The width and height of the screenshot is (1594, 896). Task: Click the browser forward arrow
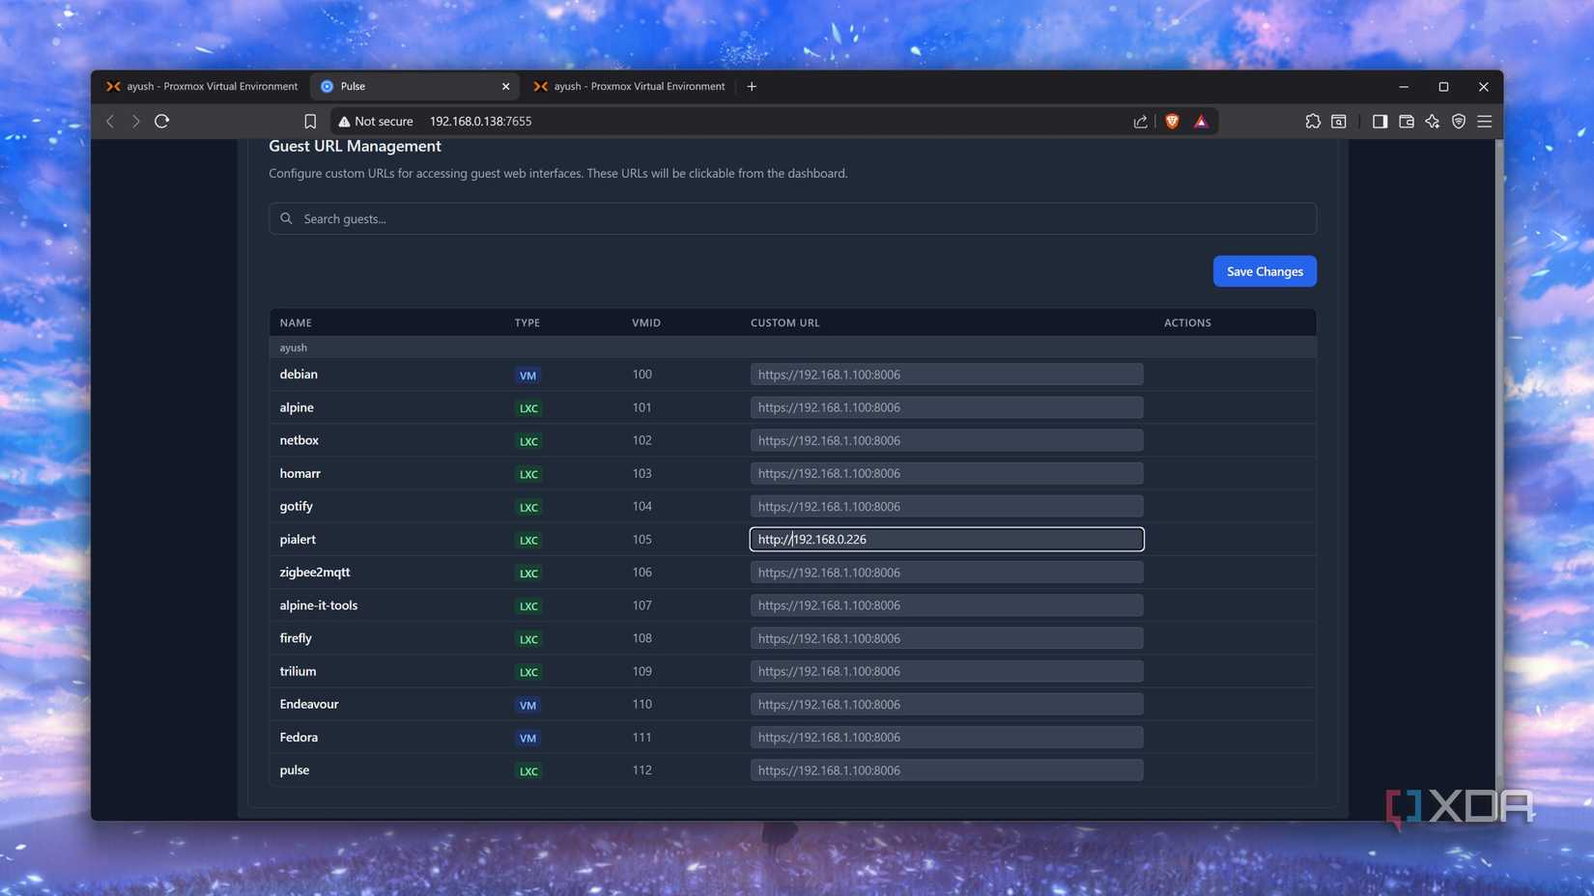(x=135, y=122)
